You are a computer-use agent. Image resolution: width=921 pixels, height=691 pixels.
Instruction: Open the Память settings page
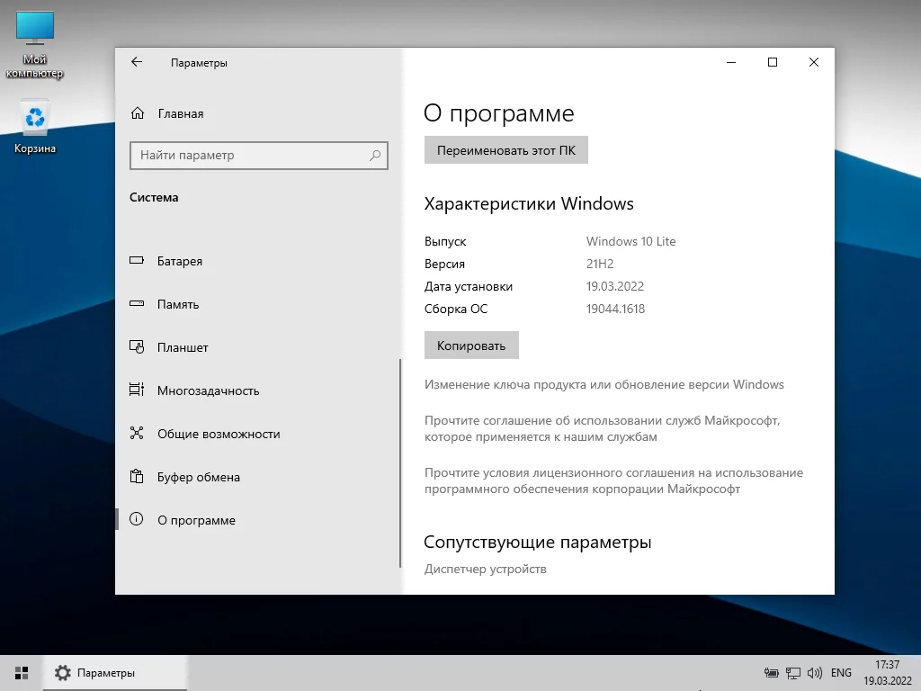click(257, 304)
